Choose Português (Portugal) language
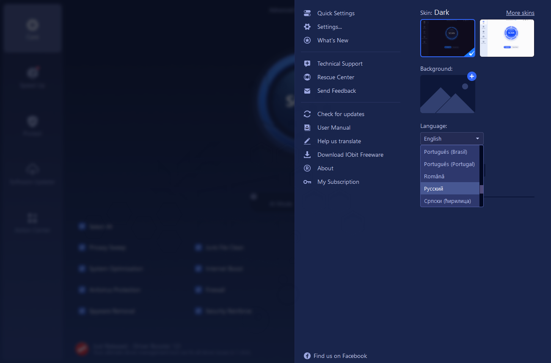This screenshot has height=363, width=551. [x=450, y=164]
